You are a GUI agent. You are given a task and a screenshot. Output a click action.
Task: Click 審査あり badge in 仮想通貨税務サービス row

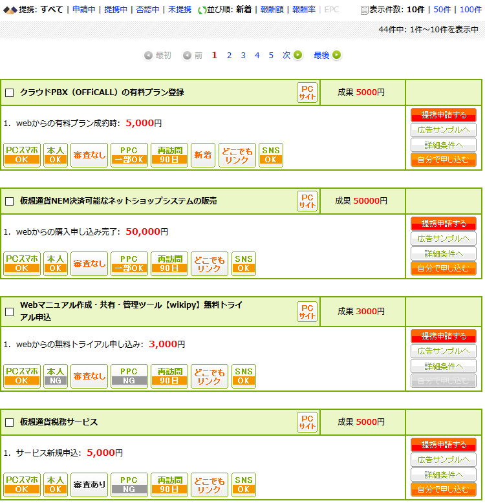tap(89, 485)
